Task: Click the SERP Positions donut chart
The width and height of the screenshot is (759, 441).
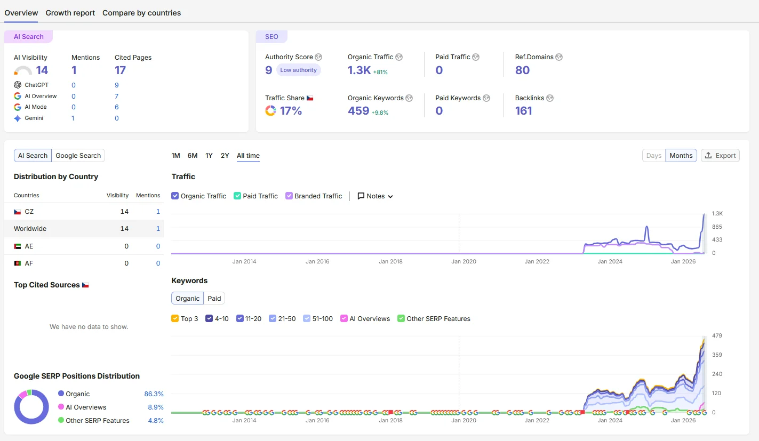Action: (31, 407)
